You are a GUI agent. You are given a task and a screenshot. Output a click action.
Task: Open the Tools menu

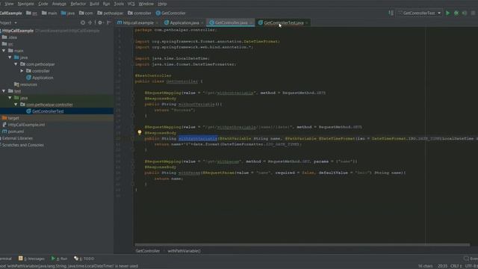click(119, 4)
